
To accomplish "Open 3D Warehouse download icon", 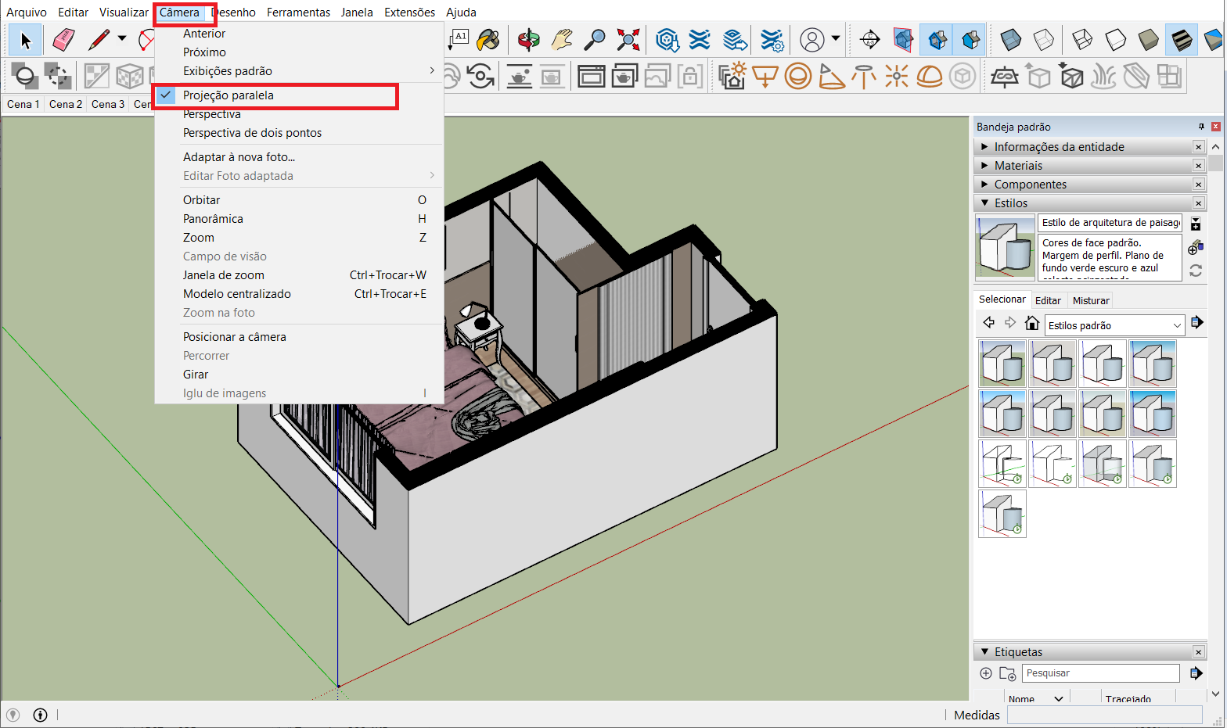I will tap(667, 39).
